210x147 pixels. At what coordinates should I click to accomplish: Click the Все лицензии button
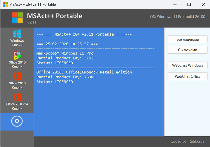[x=187, y=39]
